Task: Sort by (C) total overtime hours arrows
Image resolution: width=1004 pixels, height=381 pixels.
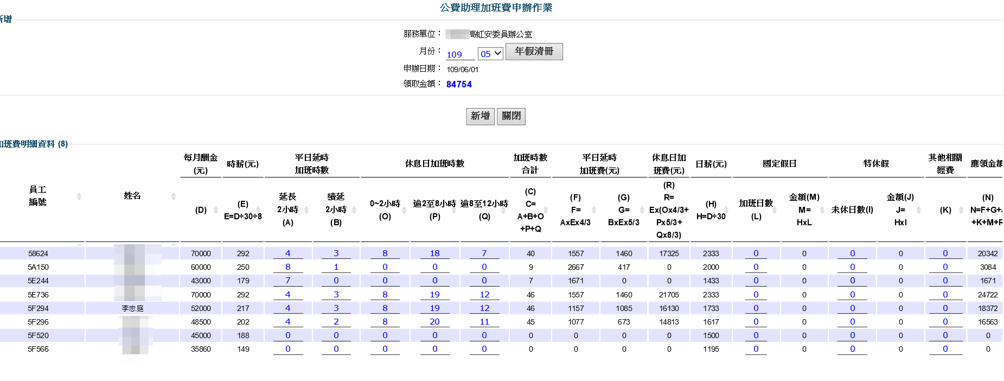Action: coord(546,210)
